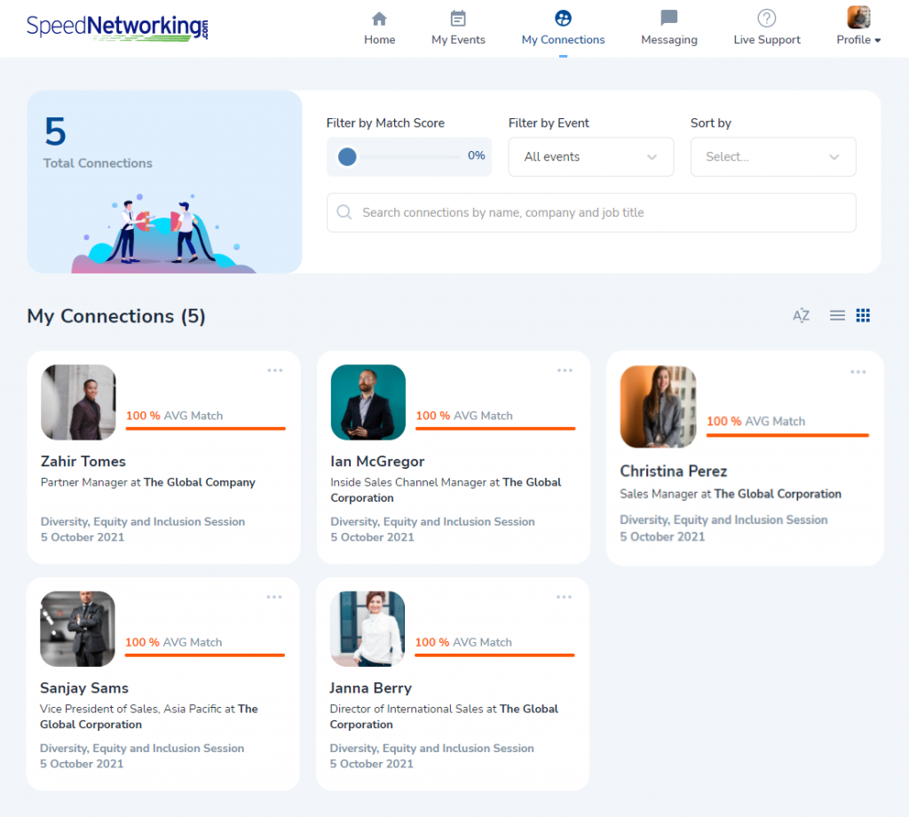909x817 pixels.
Task: Open the Messaging chat icon
Action: pos(668,19)
